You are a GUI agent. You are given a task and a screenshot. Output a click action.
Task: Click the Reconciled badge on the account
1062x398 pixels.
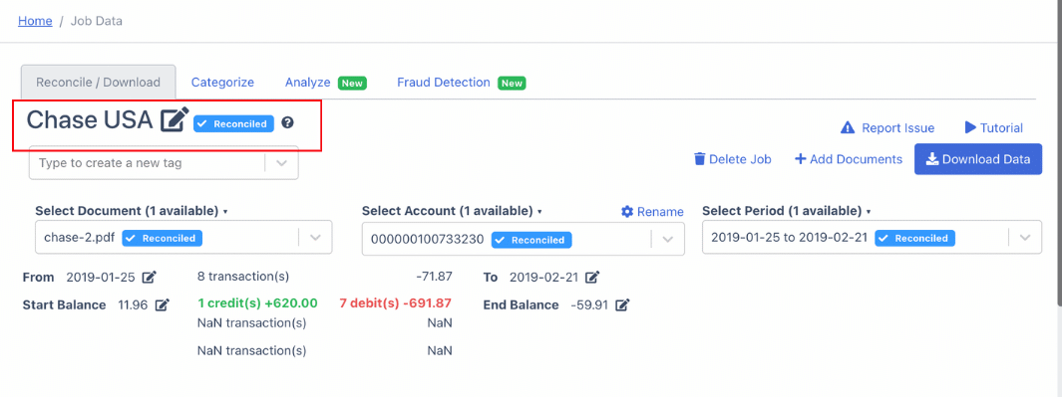pos(531,240)
